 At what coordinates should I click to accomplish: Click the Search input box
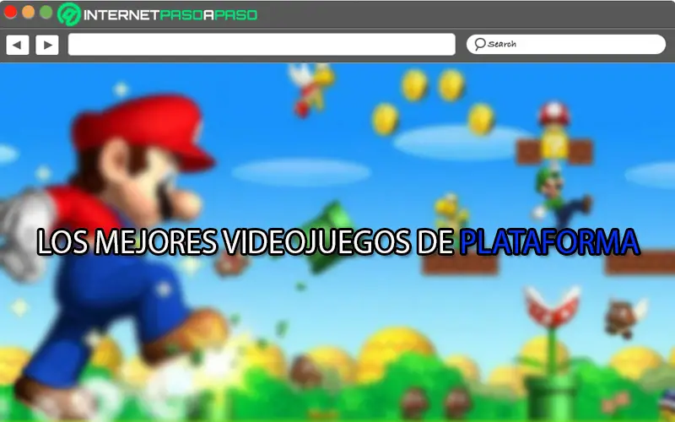(x=565, y=44)
